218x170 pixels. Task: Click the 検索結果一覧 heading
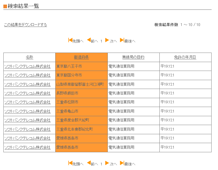click(x=23, y=6)
